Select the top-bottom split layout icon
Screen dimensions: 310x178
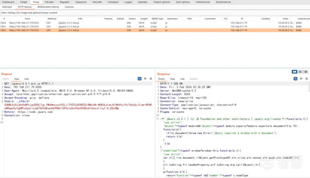click(x=300, y=72)
